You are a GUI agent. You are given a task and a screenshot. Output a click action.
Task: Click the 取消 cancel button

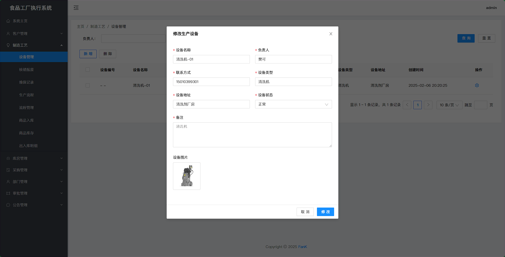click(305, 212)
